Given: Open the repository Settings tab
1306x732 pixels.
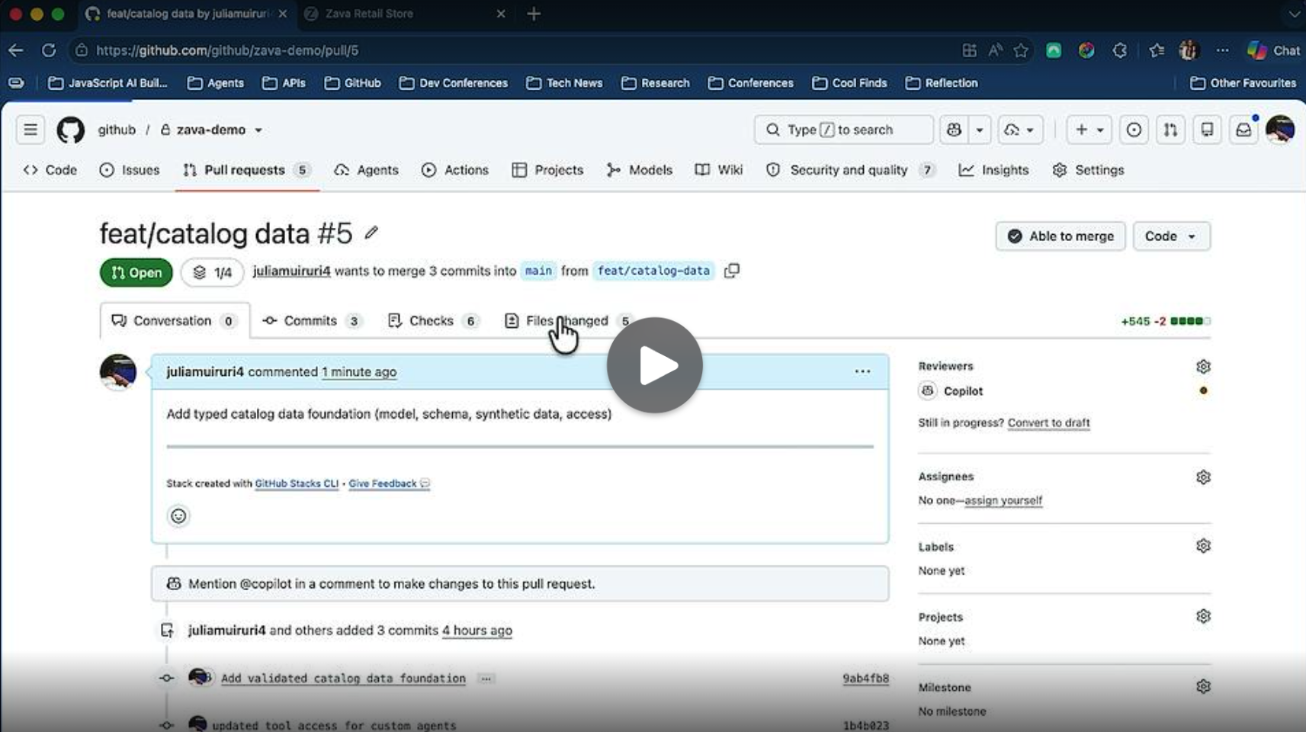Looking at the screenshot, I should pos(1088,170).
